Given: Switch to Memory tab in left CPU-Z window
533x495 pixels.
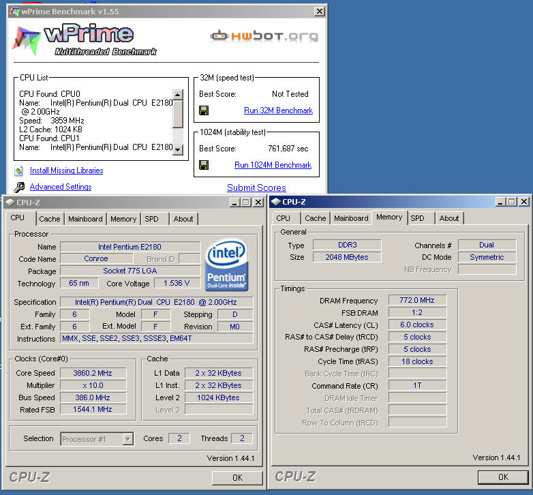Looking at the screenshot, I should (x=123, y=219).
